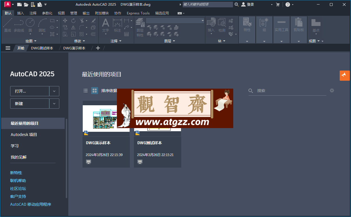Select the Rectangle tool in draw panel

click(52, 21)
